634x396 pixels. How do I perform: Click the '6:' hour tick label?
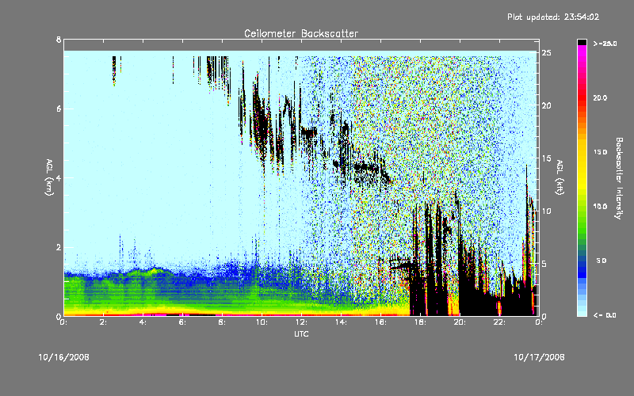pyautogui.click(x=183, y=322)
